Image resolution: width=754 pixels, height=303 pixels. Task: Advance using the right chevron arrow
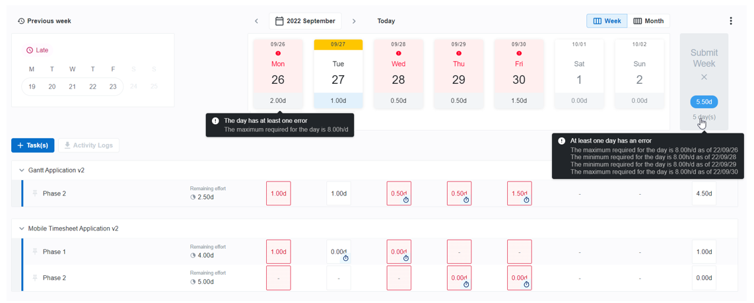(x=354, y=21)
